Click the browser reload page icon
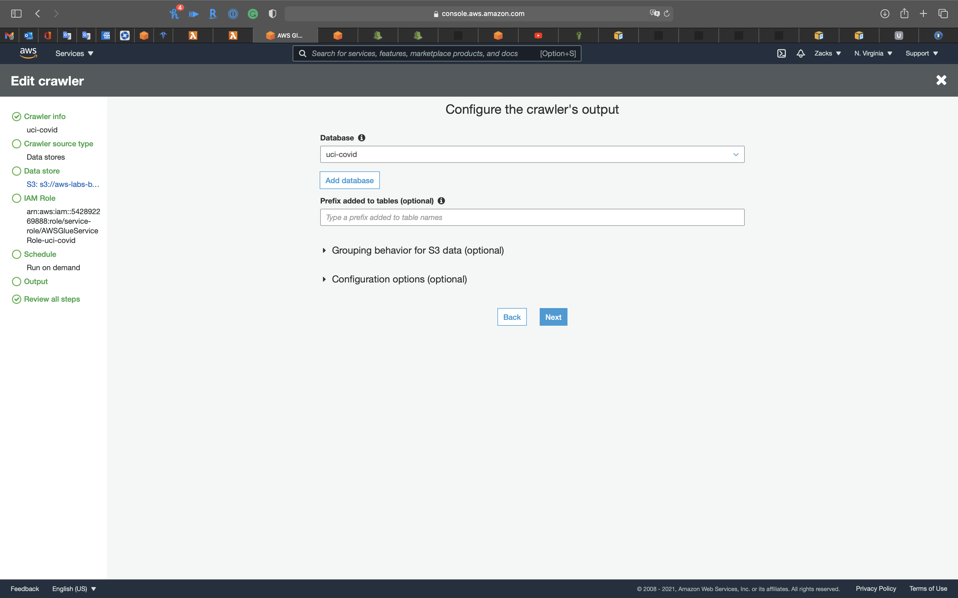This screenshot has width=958, height=598. [667, 14]
